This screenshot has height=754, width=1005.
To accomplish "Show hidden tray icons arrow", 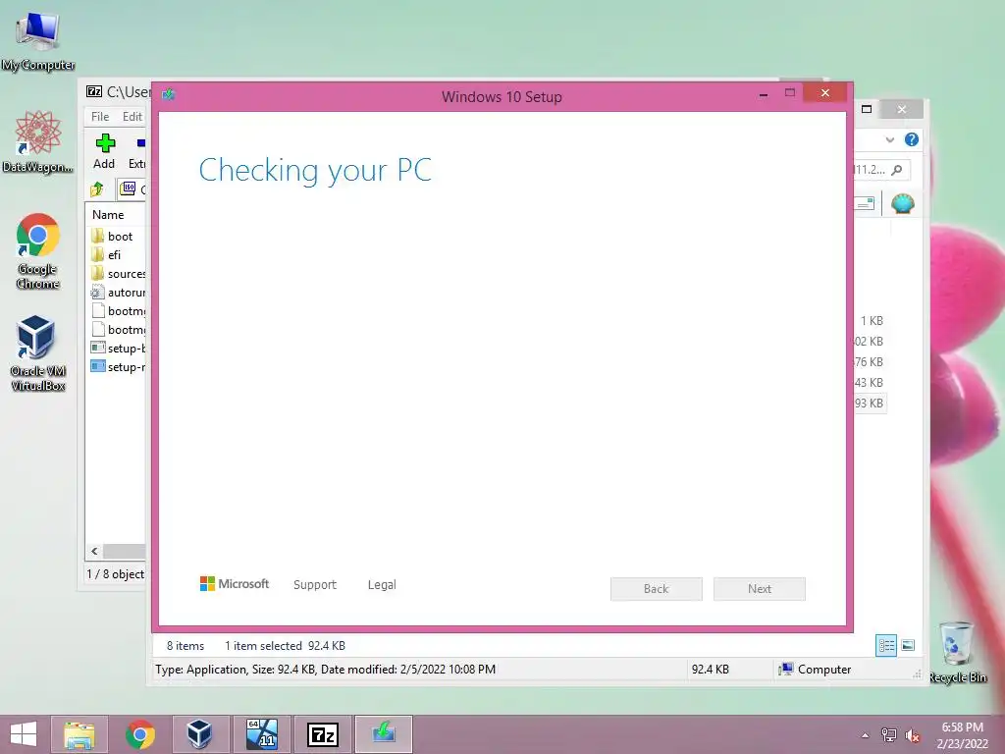I will 866,735.
